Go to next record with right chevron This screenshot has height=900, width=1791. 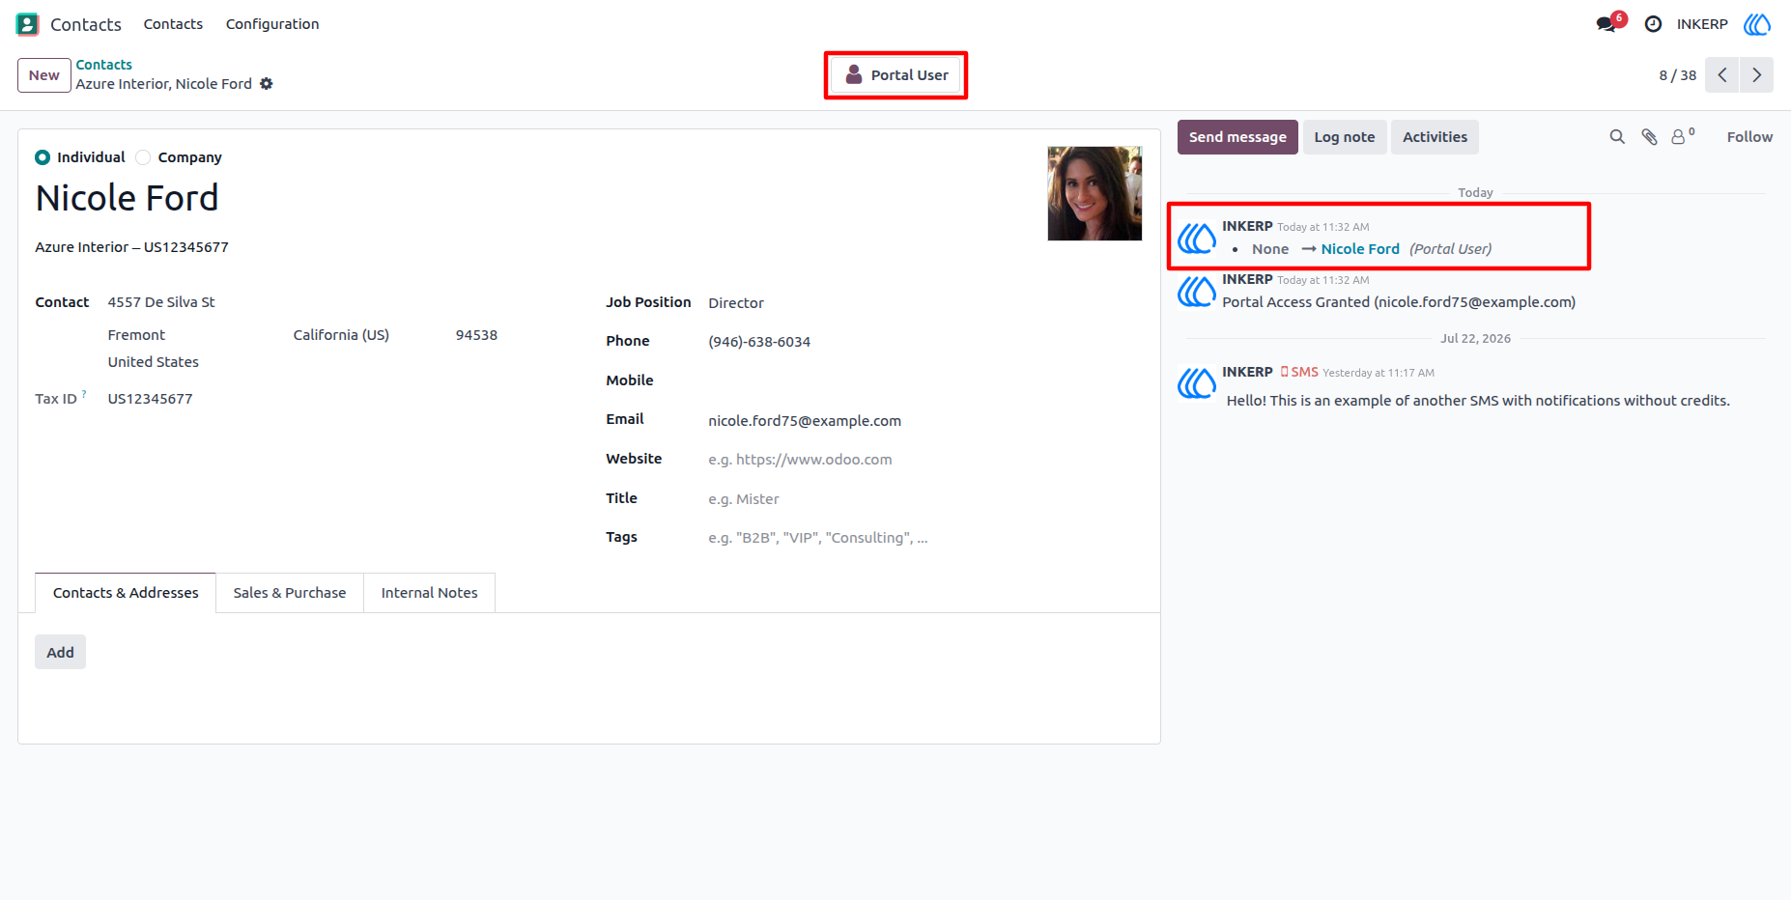(1757, 75)
